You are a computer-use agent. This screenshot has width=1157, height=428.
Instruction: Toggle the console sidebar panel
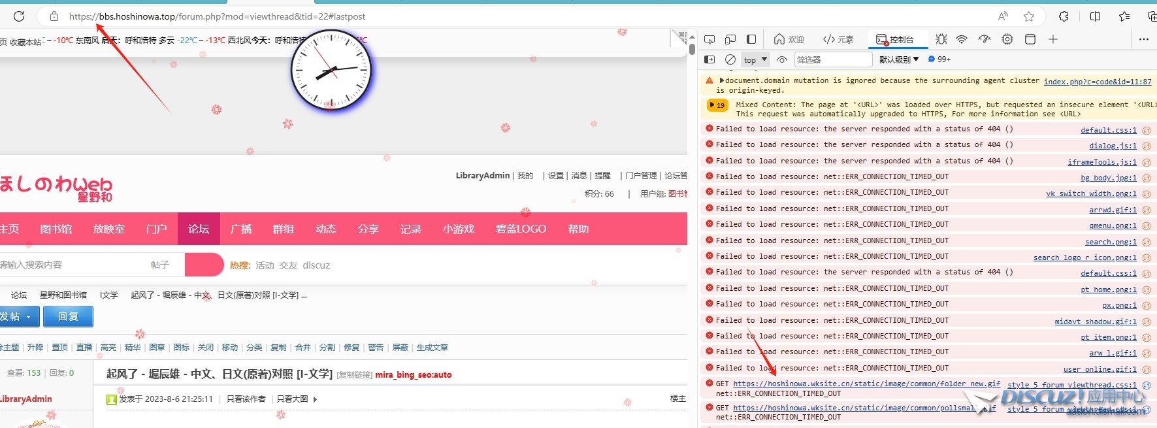(709, 59)
